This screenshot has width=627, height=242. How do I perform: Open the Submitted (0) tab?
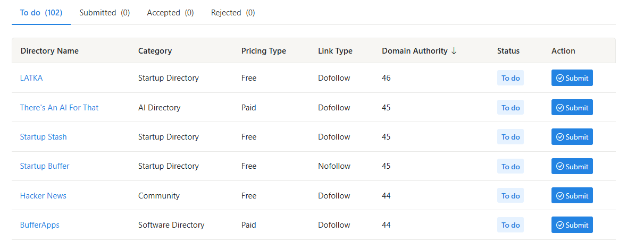click(104, 13)
